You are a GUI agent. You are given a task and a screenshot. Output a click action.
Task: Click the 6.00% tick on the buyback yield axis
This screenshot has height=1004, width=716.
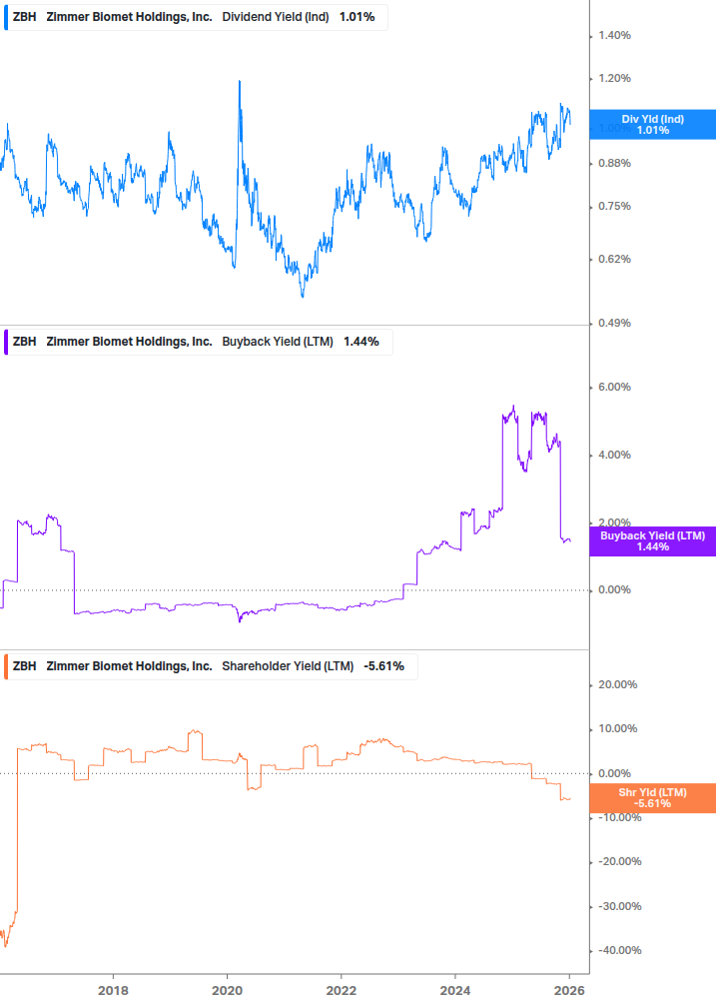coord(614,388)
